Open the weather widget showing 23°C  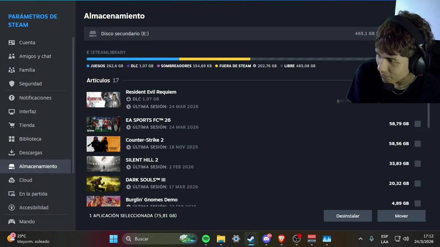(x=29, y=239)
